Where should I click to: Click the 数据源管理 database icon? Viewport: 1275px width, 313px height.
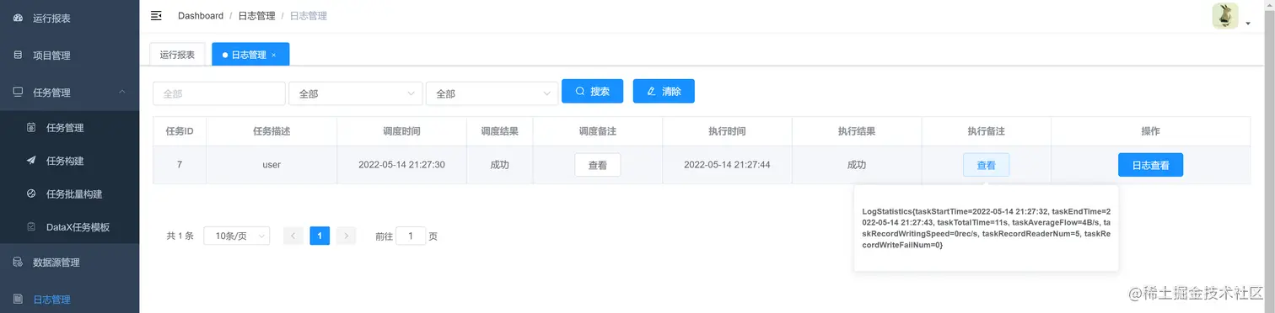[18, 263]
